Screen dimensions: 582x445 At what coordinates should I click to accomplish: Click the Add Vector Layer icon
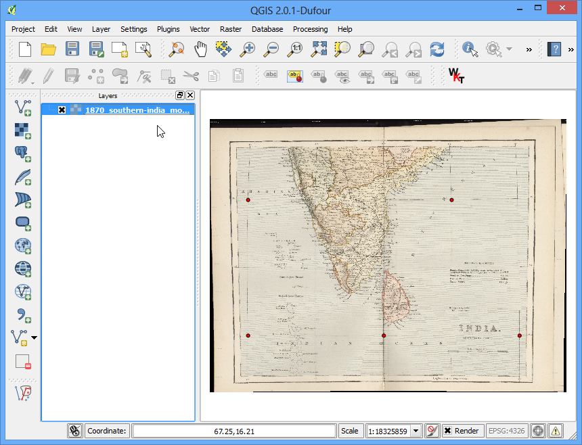22,108
